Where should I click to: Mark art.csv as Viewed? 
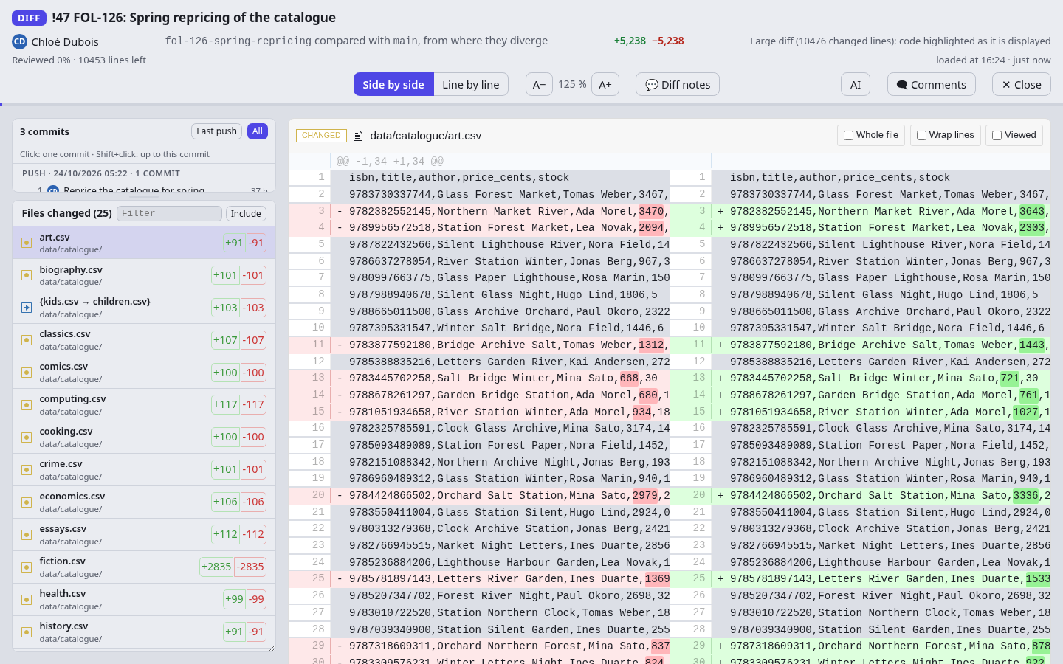click(x=997, y=136)
